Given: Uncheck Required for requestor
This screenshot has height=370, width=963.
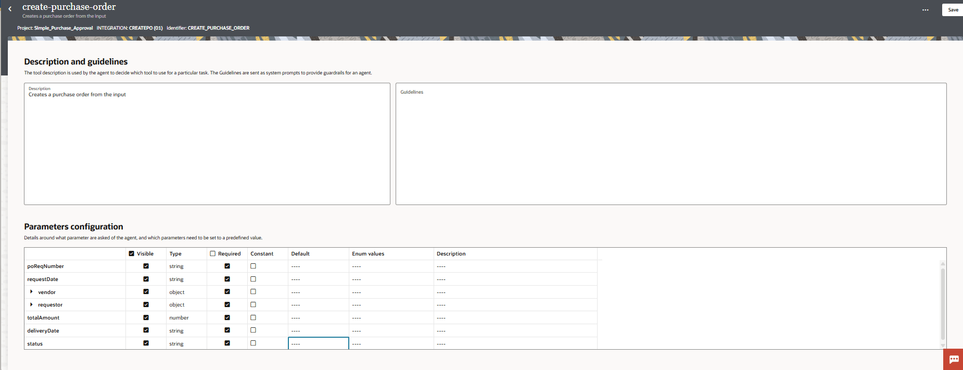Looking at the screenshot, I should point(227,304).
